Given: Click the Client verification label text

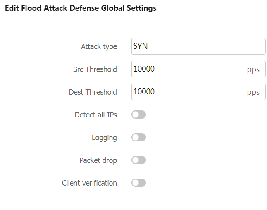Looking at the screenshot, I should tap(89, 183).
